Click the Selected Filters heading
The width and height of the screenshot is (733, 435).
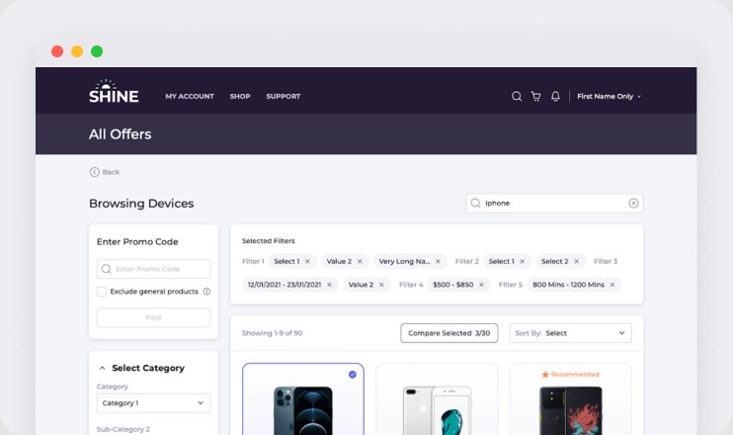pyautogui.click(x=269, y=241)
